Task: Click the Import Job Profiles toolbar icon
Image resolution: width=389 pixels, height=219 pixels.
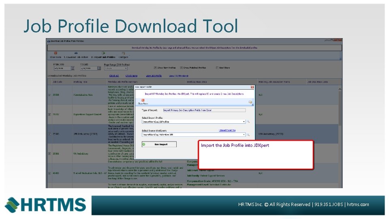Action: 103,53
